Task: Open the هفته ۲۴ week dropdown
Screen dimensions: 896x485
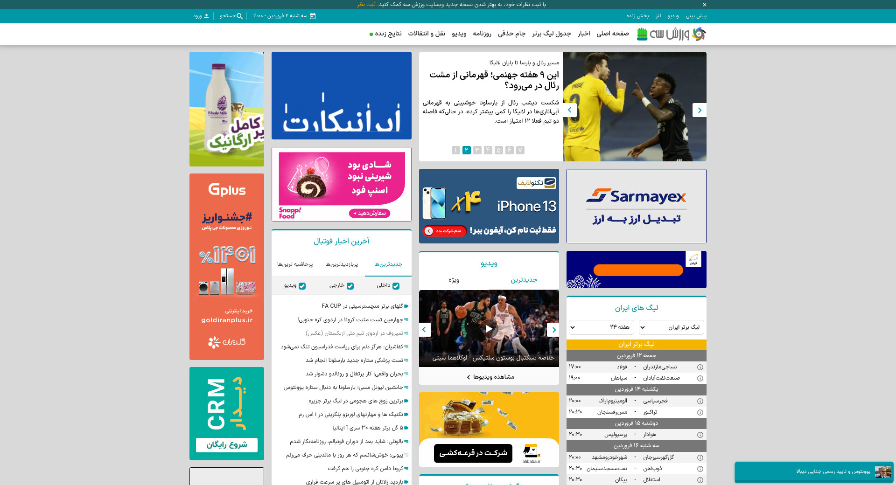Action: pyautogui.click(x=601, y=327)
